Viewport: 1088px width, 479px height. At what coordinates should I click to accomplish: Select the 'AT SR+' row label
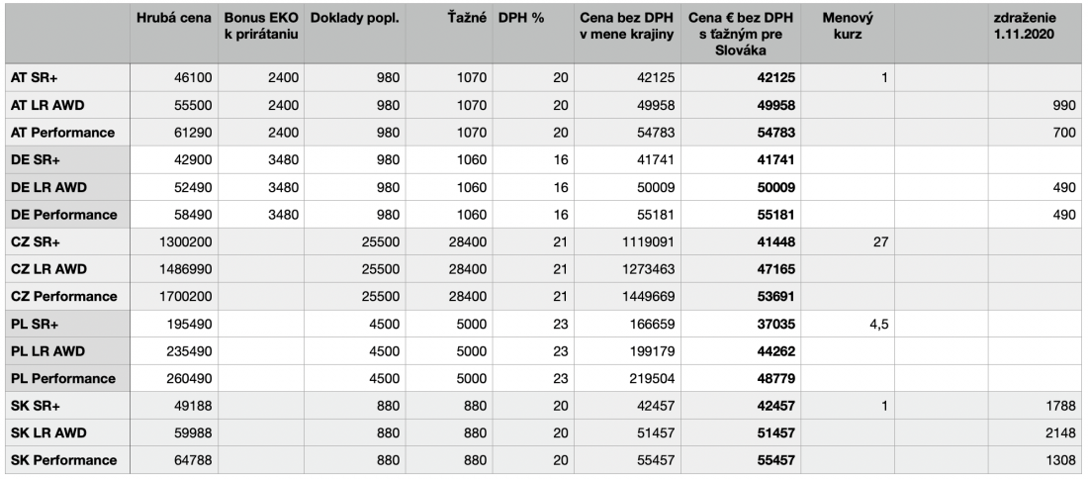(x=65, y=76)
